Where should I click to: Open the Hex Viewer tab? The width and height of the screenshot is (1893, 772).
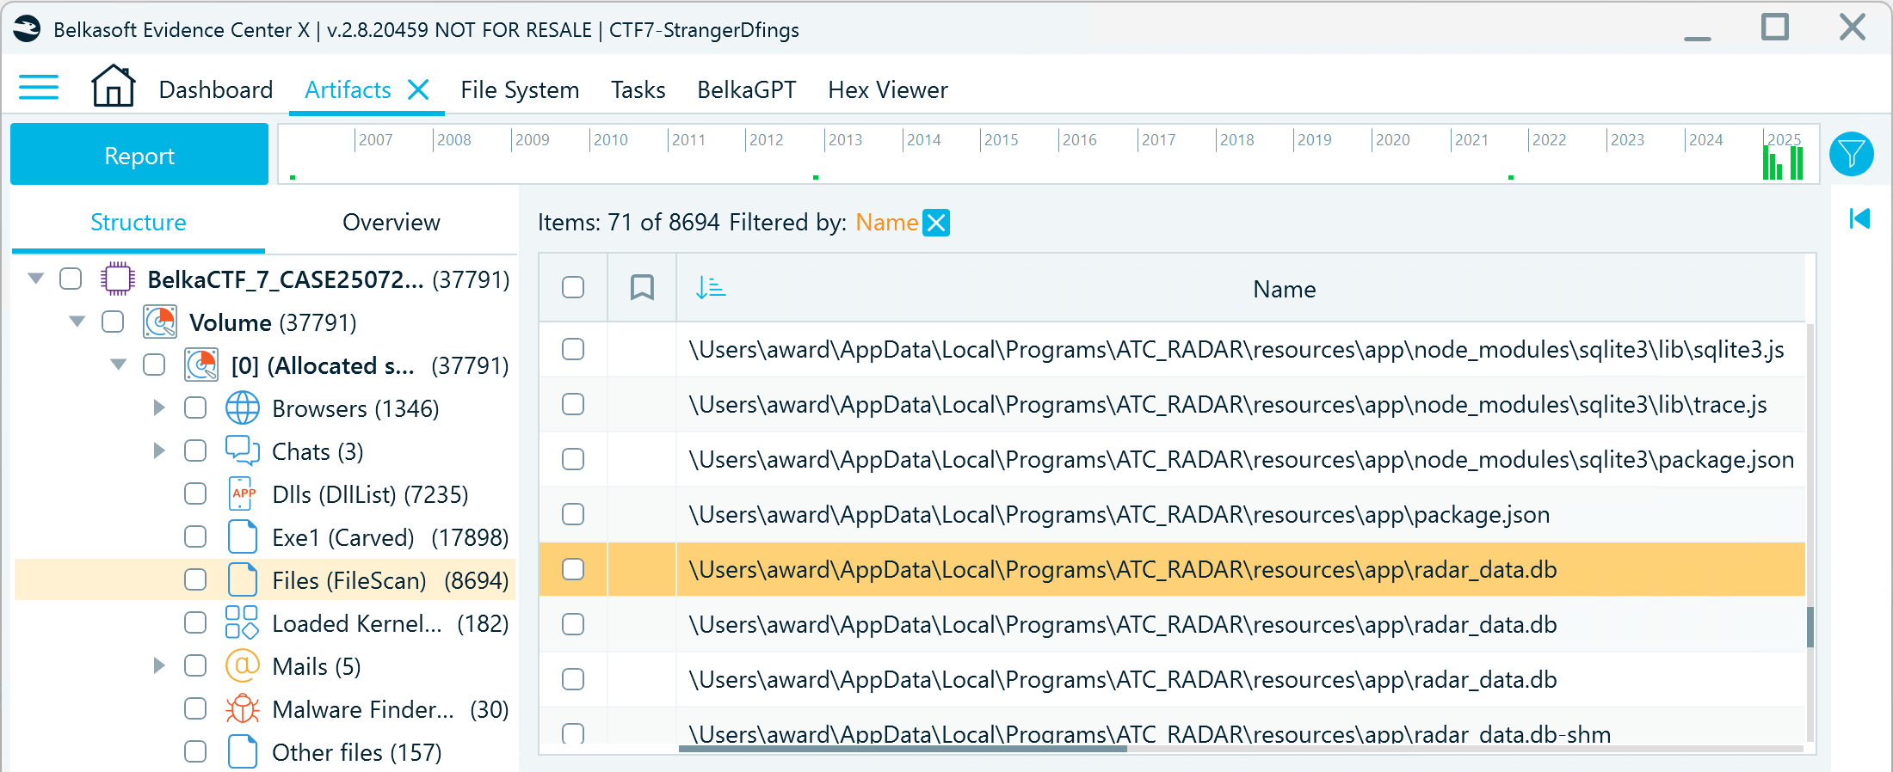click(888, 89)
